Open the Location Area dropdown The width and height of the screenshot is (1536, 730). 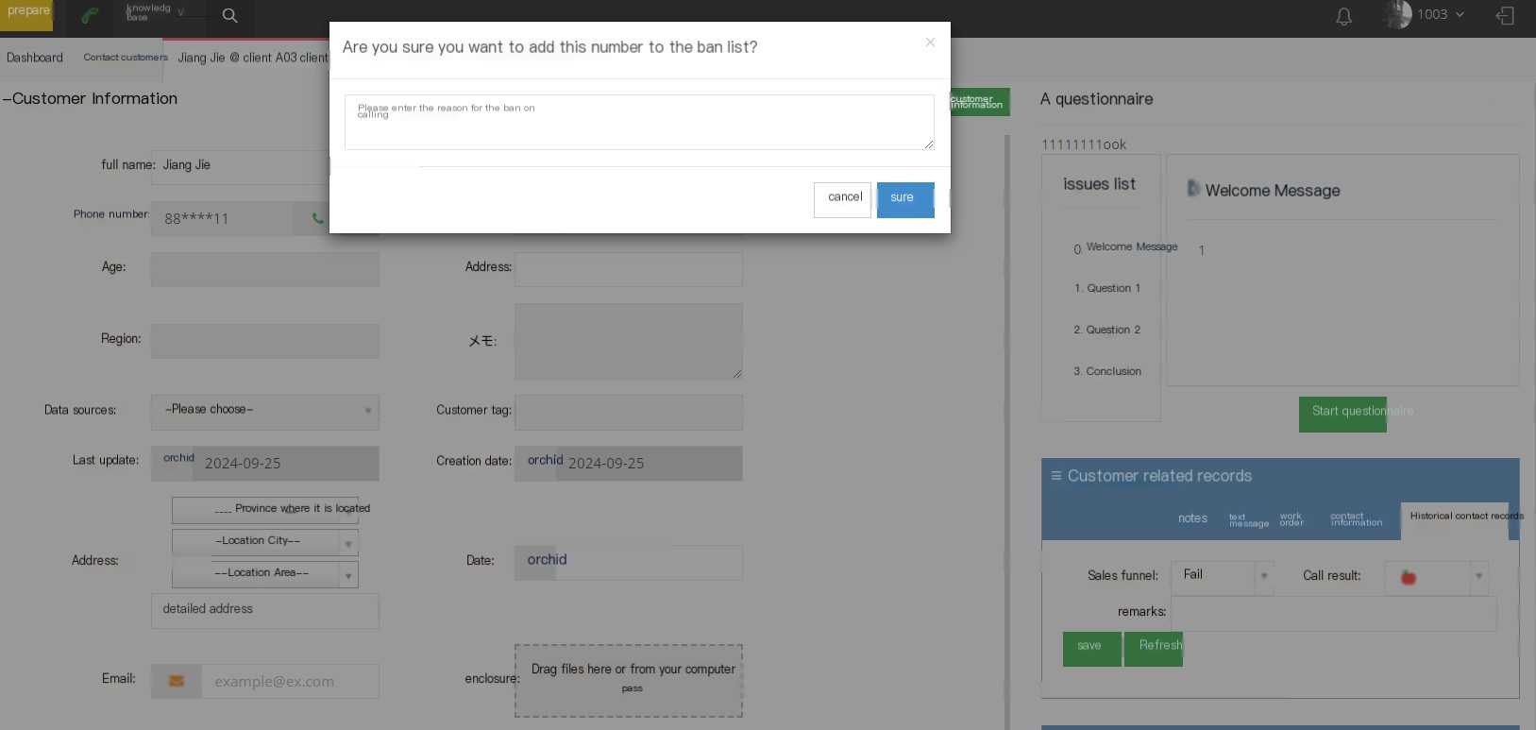265,573
